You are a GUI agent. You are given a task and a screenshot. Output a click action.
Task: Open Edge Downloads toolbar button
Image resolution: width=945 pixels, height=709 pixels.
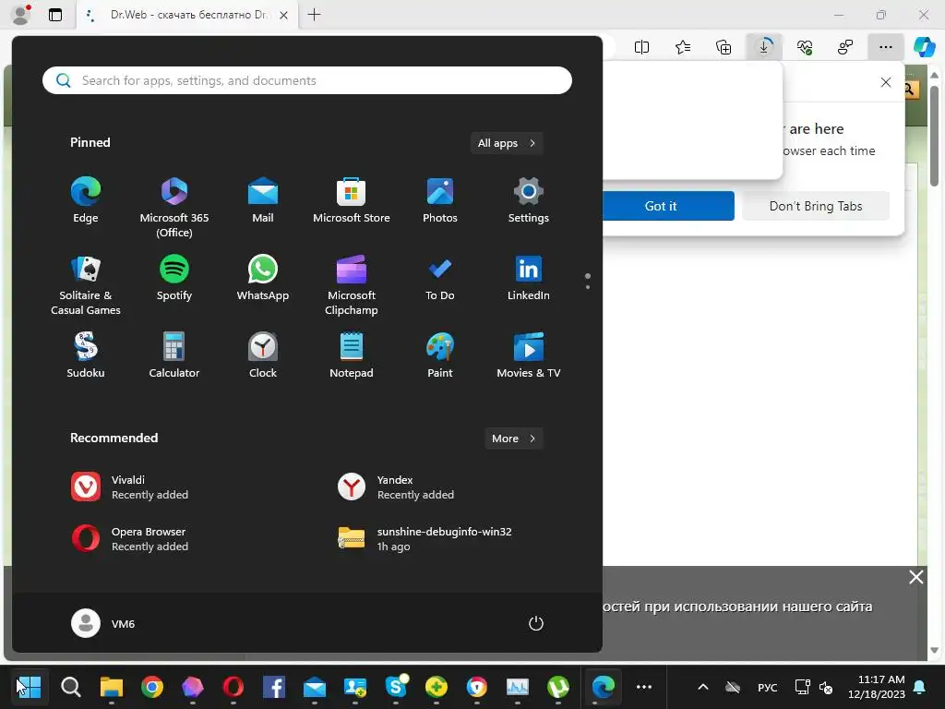pos(764,47)
